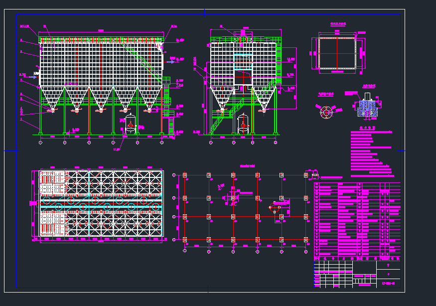Image resolution: width=436 pixels, height=306 pixels.
Task: Click the drawing number cell in title block
Action: click(388, 284)
